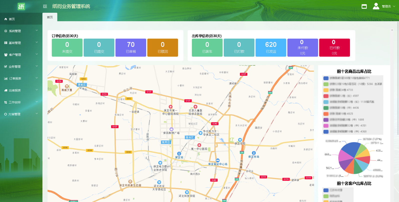Viewport: 399px width, 202px height.
Task: Click the hamburger menu collapse icon
Action: [x=45, y=6]
